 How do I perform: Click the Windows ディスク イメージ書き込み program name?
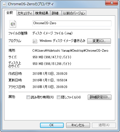pyautogui.click(x=62, y=41)
